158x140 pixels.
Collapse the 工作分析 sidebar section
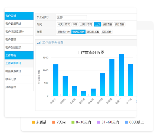(x=19, y=55)
